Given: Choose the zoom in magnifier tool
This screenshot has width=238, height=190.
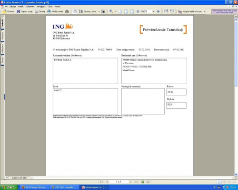Looking at the screenshot, I should (111, 11).
